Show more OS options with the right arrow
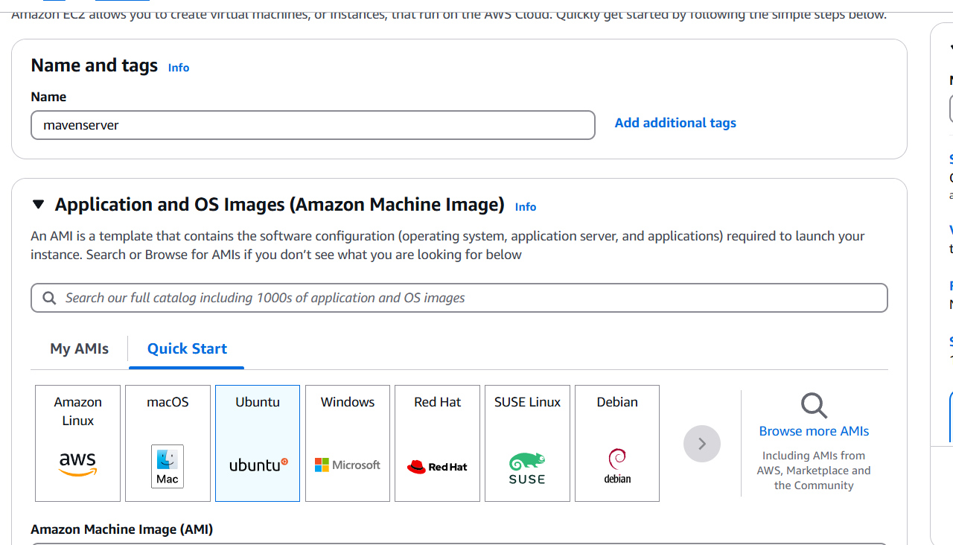 click(x=702, y=444)
